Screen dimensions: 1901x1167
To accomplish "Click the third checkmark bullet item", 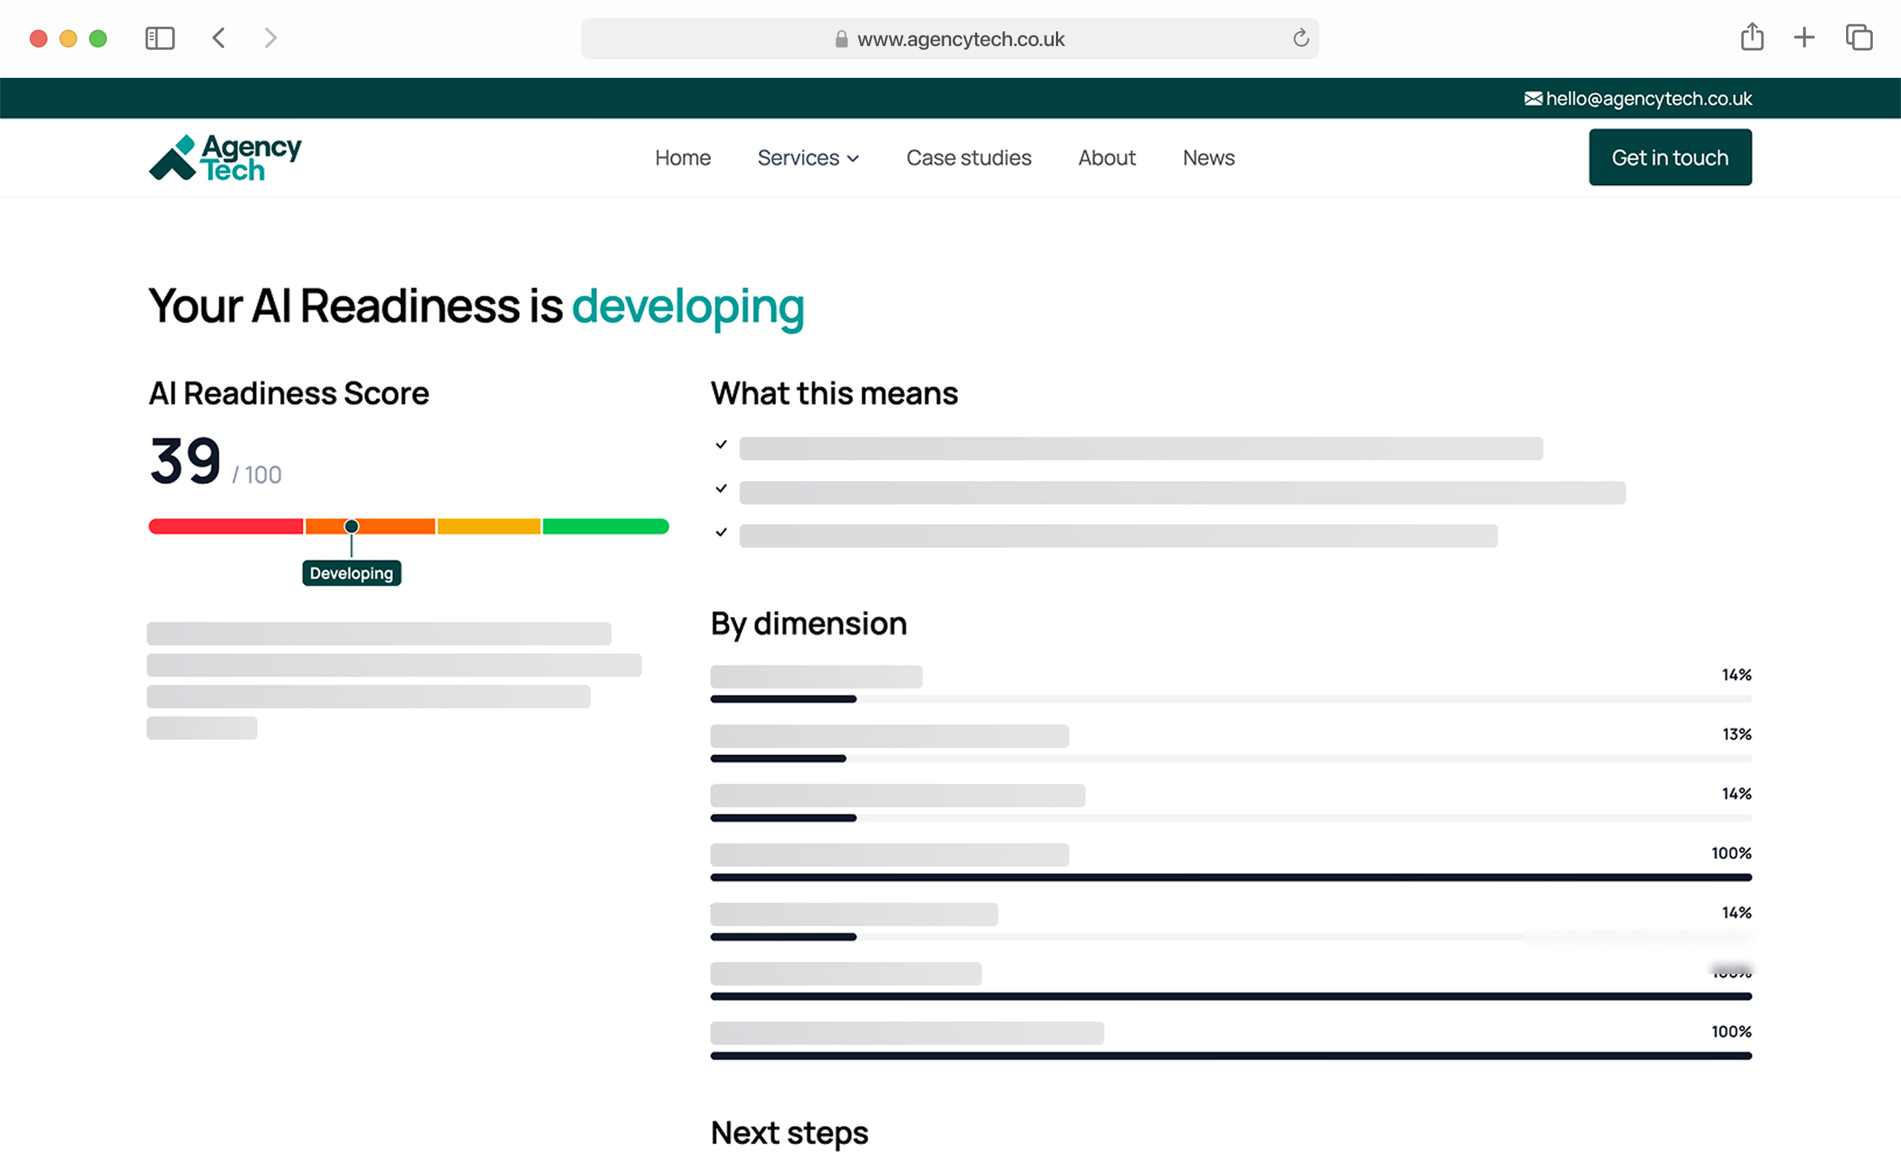I will click(721, 532).
